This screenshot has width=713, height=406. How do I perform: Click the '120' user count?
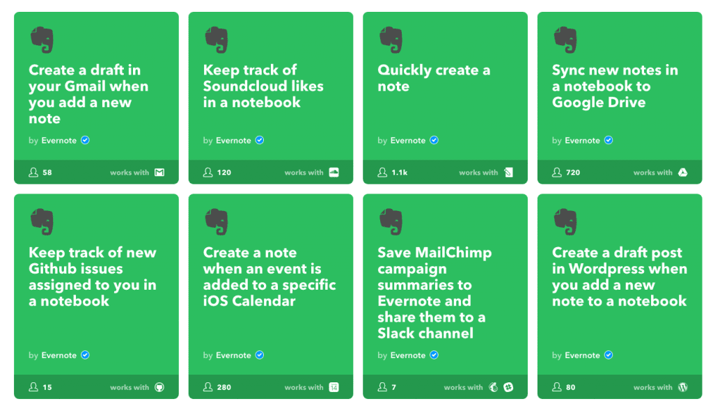[224, 173]
